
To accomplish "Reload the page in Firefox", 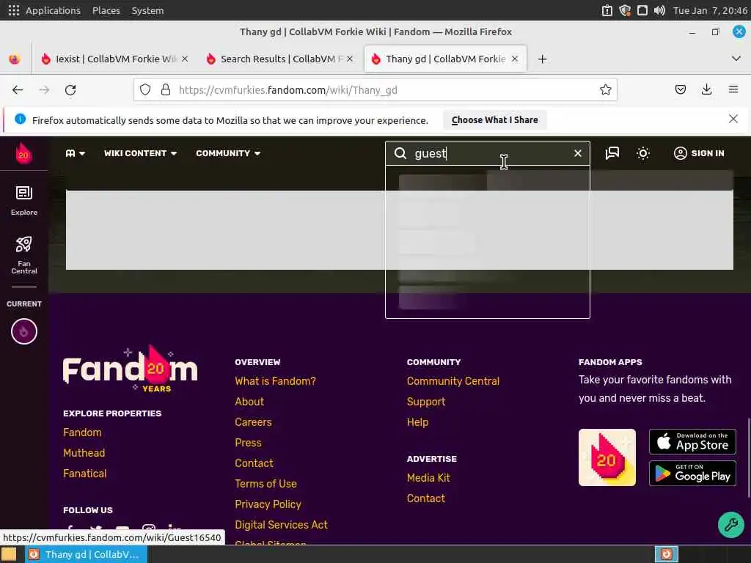I will coord(70,90).
